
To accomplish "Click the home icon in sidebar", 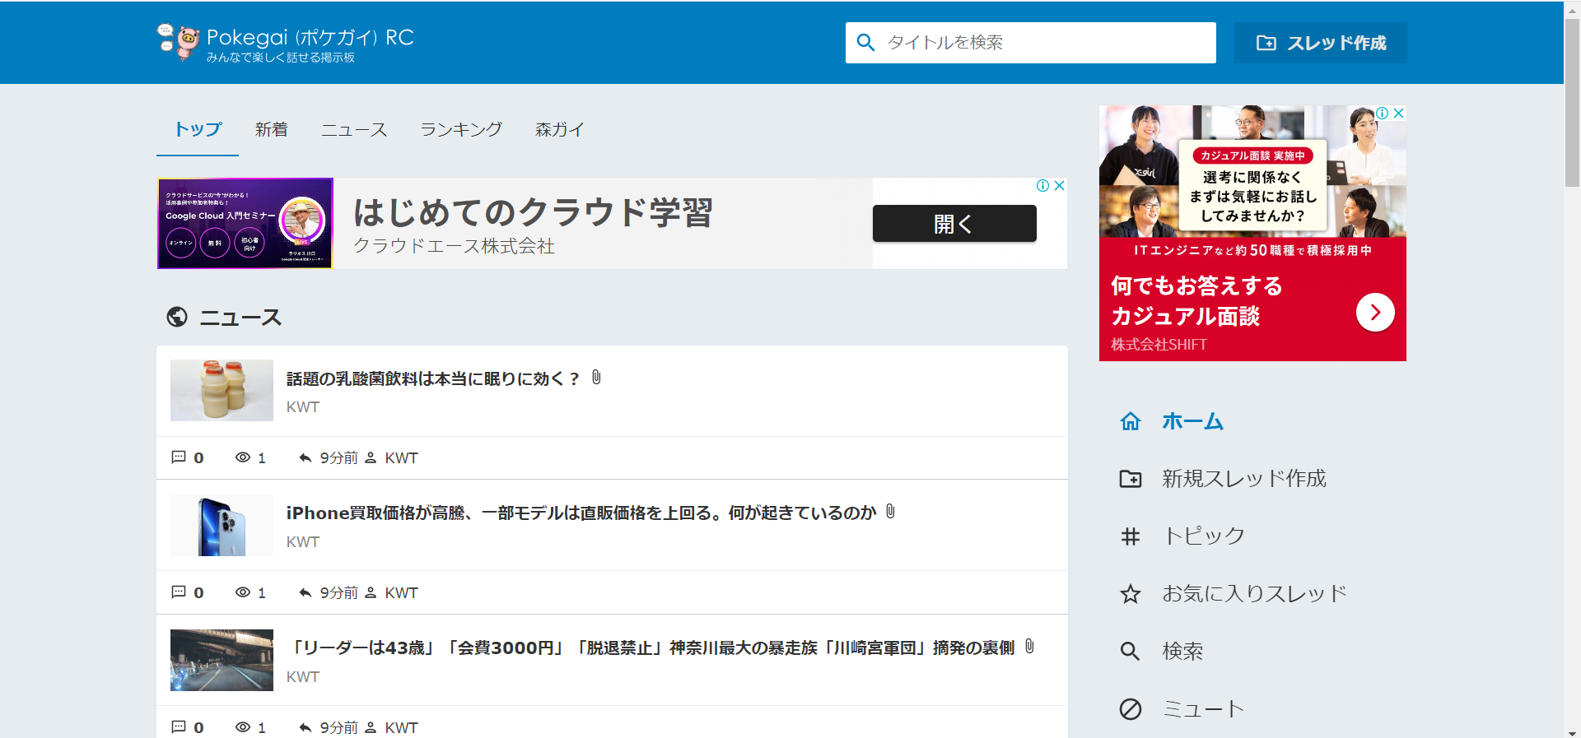I will [x=1131, y=421].
